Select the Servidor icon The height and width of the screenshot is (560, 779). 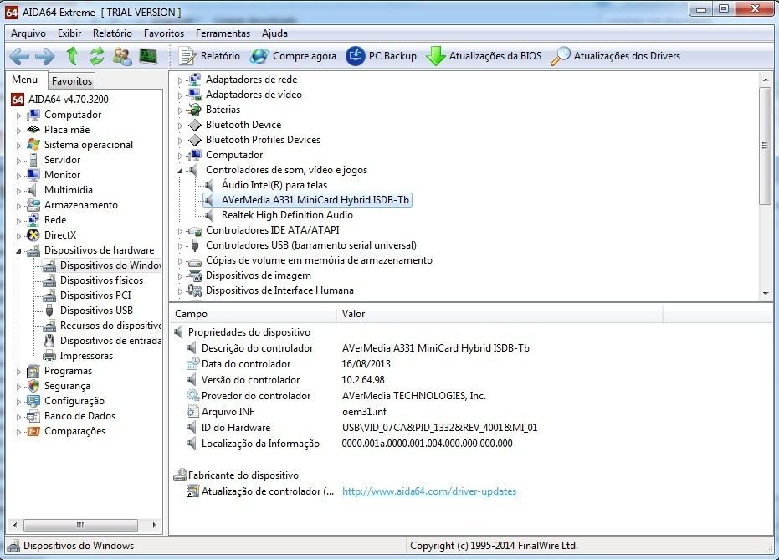coord(33,160)
